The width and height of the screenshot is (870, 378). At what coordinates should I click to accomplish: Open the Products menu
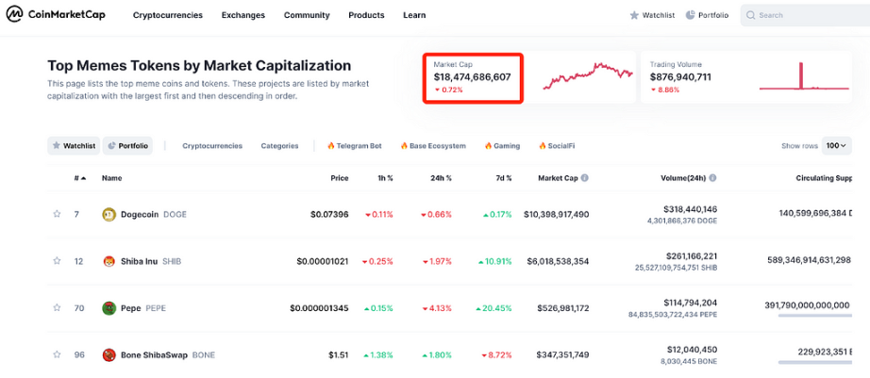point(366,15)
